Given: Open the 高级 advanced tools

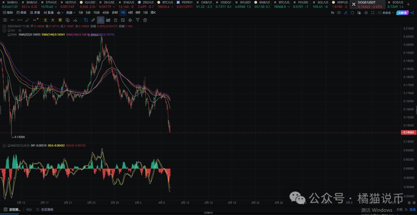Looking at the screenshot, I should point(22,12).
